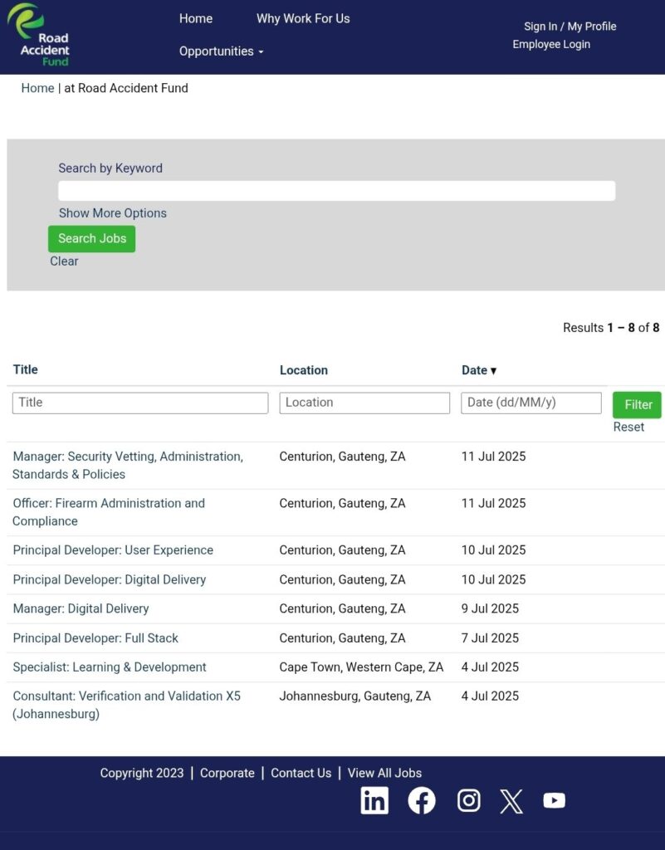Expand the Opportunities dropdown menu

click(221, 51)
